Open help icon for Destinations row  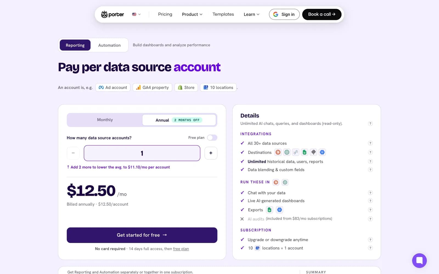(x=370, y=152)
